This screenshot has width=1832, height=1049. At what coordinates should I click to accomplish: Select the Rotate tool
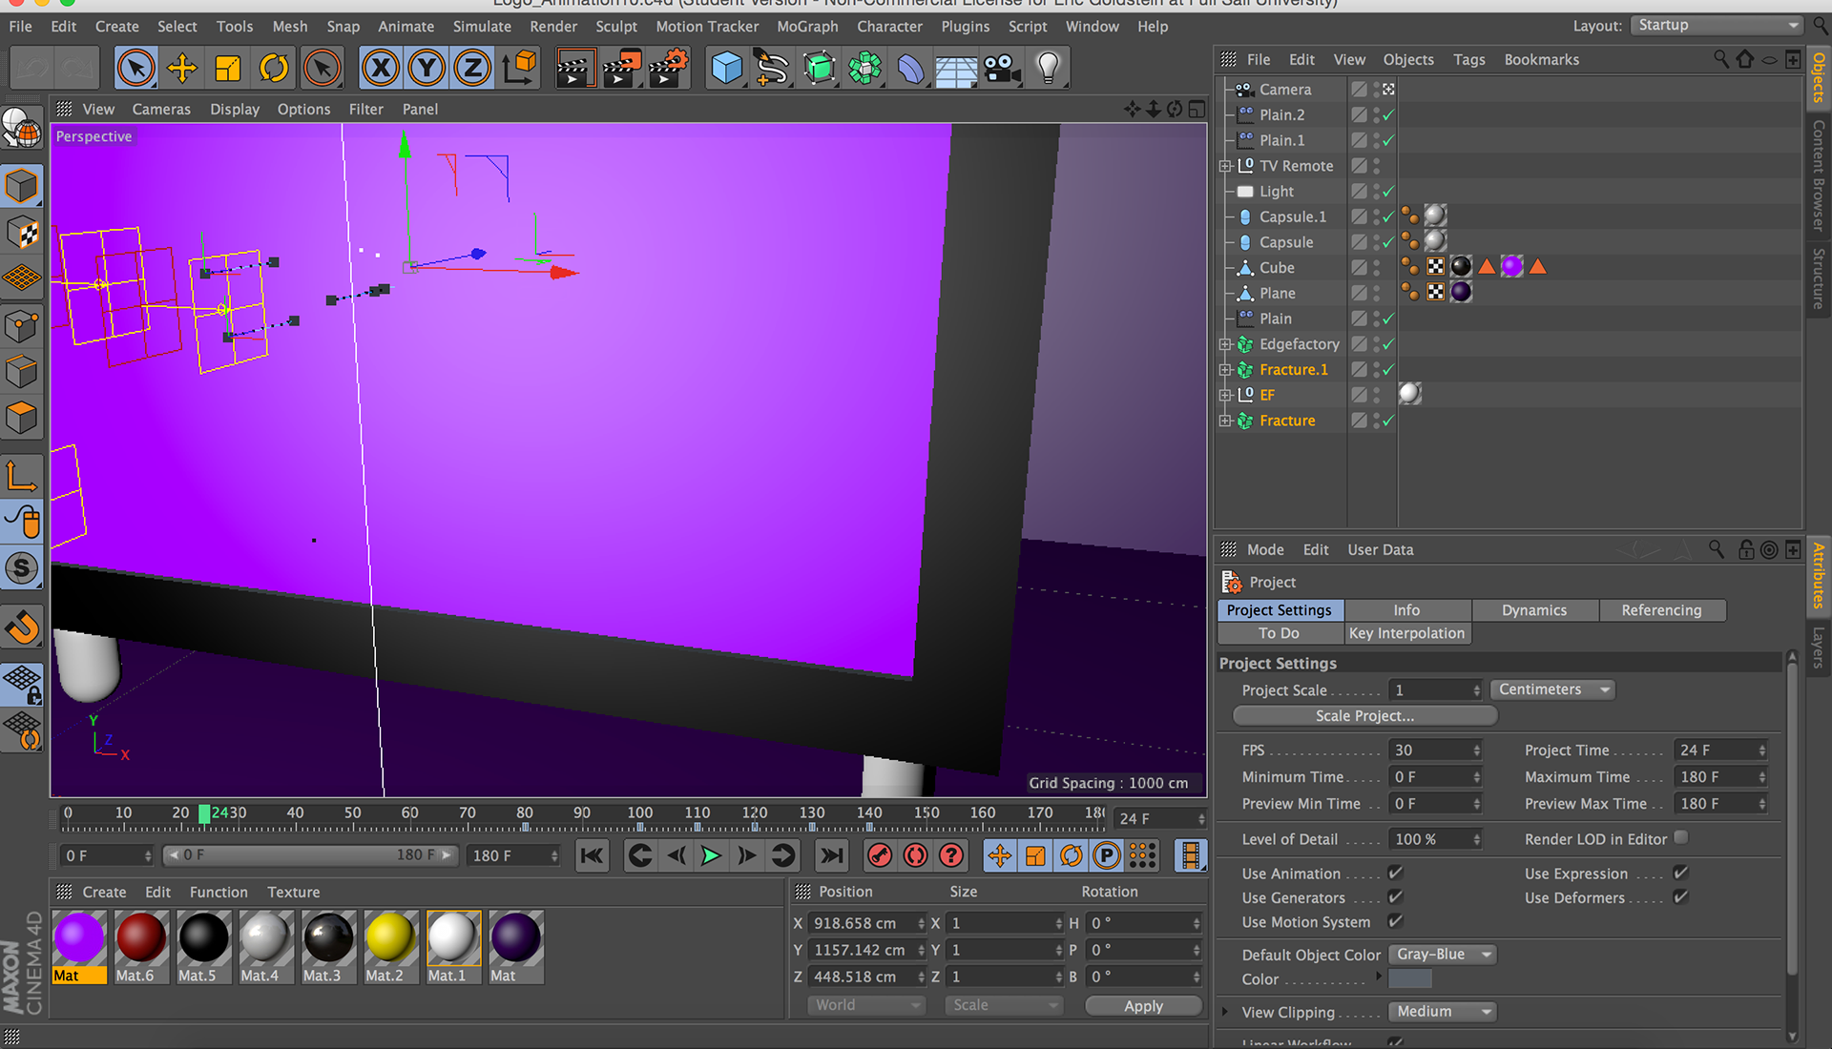pyautogui.click(x=274, y=68)
